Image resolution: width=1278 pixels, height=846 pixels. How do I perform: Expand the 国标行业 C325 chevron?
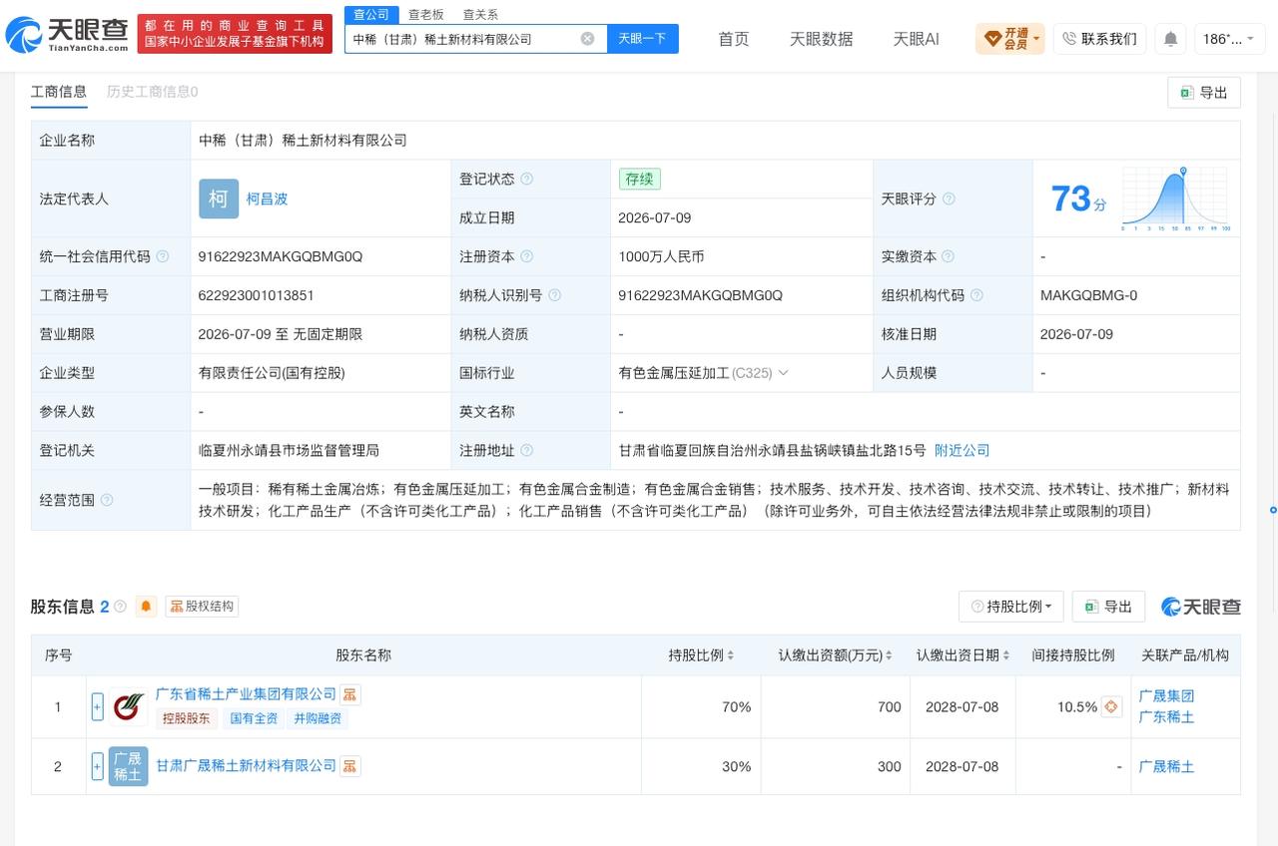tap(783, 373)
